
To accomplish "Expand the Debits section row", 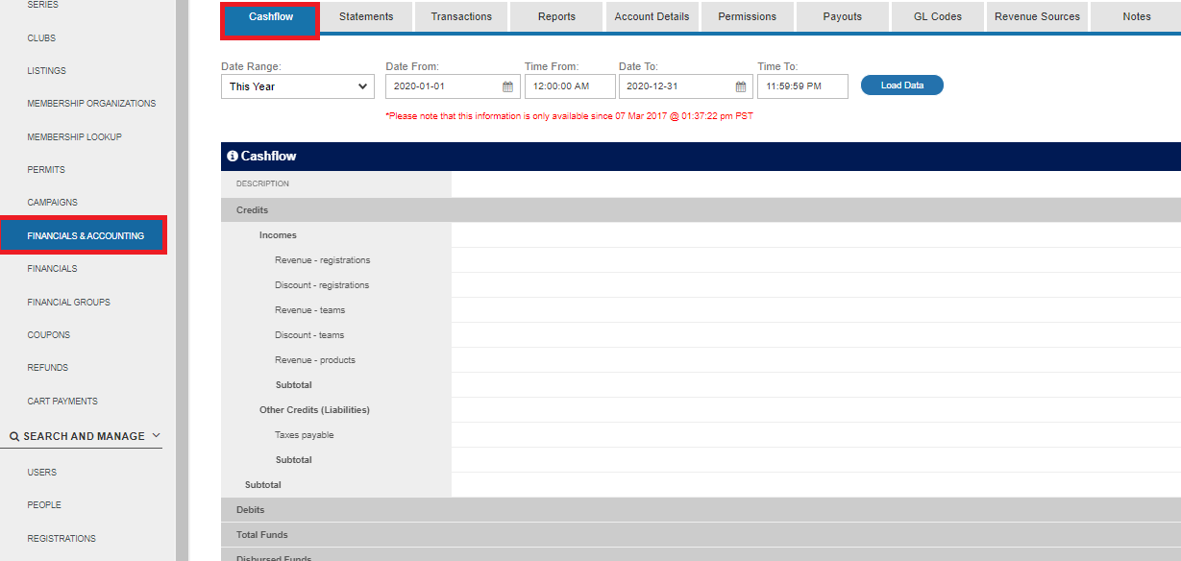I will coord(251,510).
